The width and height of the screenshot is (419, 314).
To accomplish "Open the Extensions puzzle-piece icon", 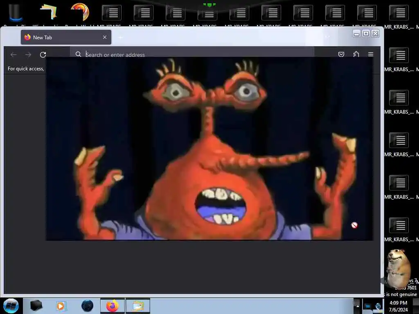I will 356,54.
